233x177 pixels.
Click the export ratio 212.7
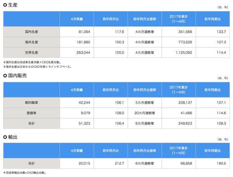point(120,163)
